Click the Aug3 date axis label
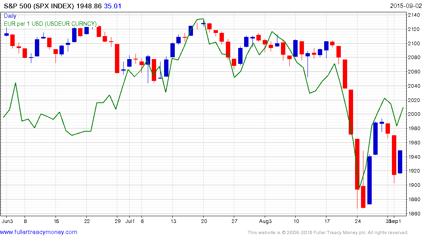 click(x=266, y=221)
